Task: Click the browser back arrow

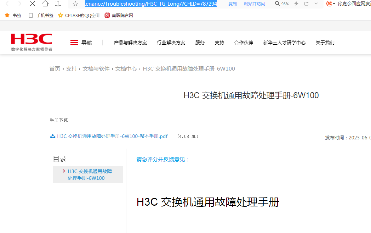Action: pos(7,4)
